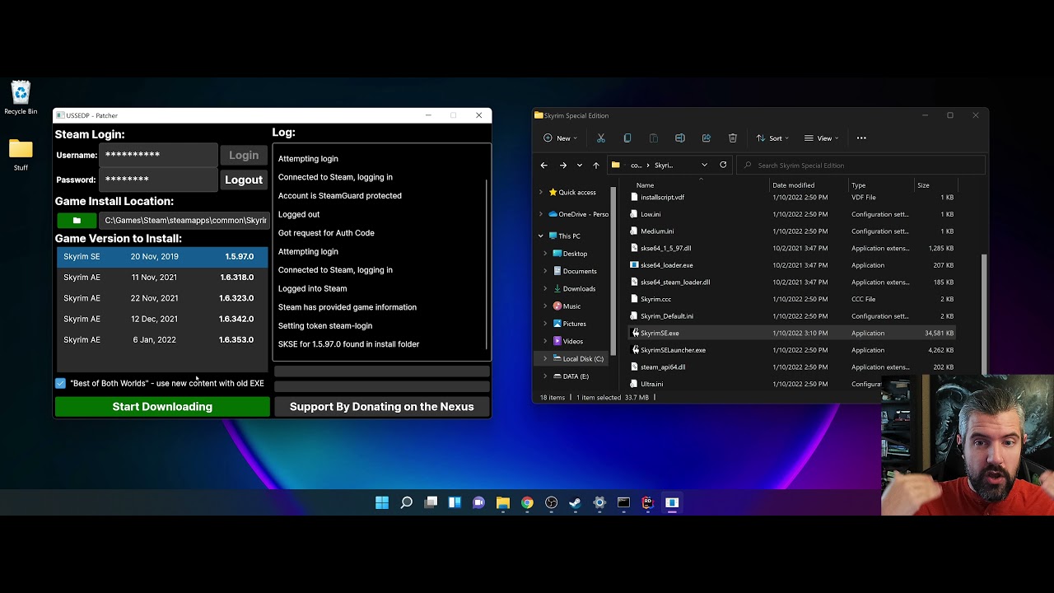Click the grayed Login button in Patcher
Image resolution: width=1054 pixels, height=593 pixels.
(244, 155)
